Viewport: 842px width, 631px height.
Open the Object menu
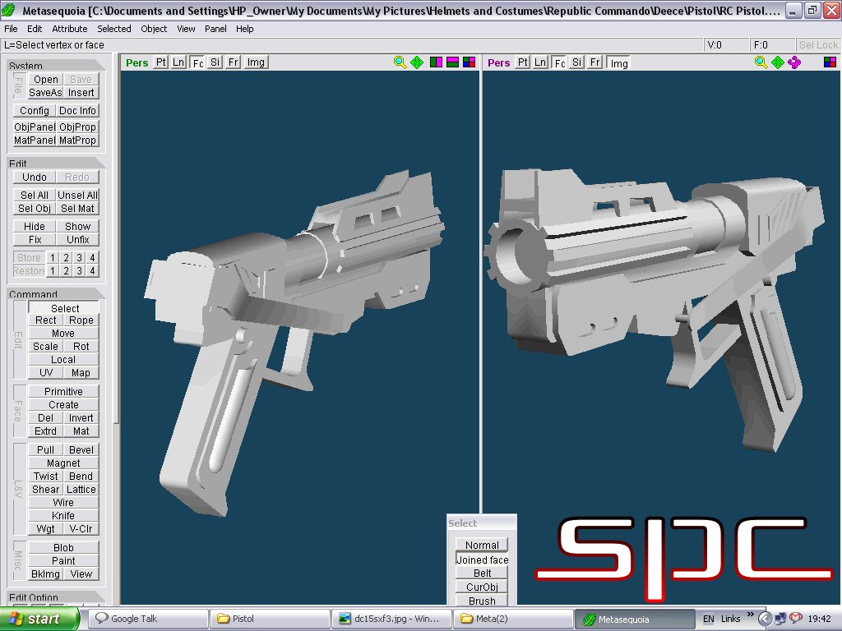point(154,29)
